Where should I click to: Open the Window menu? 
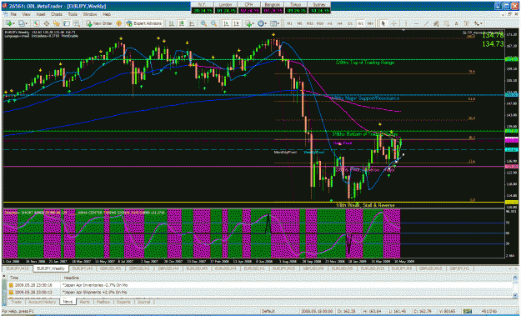(90, 15)
